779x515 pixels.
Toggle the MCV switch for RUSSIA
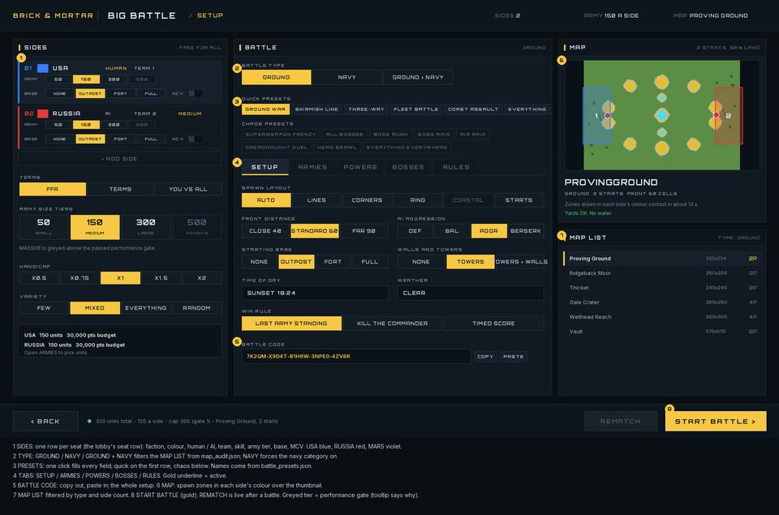pyautogui.click(x=195, y=139)
